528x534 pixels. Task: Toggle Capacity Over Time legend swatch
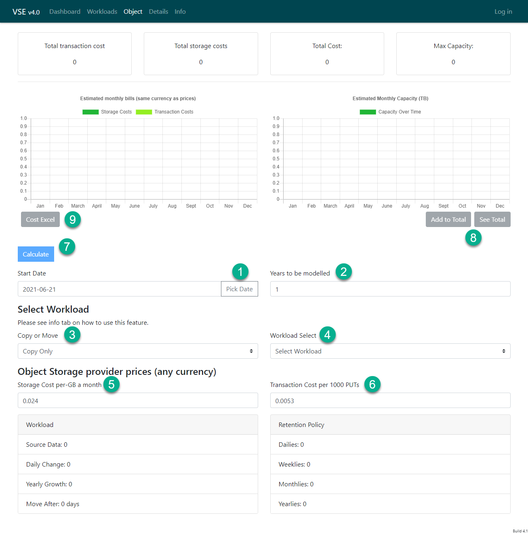368,112
